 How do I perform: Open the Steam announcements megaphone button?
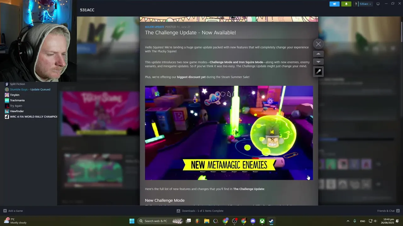pos(334,4)
